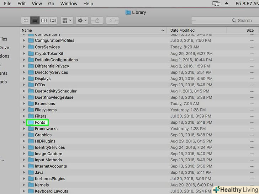The image size is (259, 194).
Task: Select the Fonts folder icon
Action: (31, 122)
